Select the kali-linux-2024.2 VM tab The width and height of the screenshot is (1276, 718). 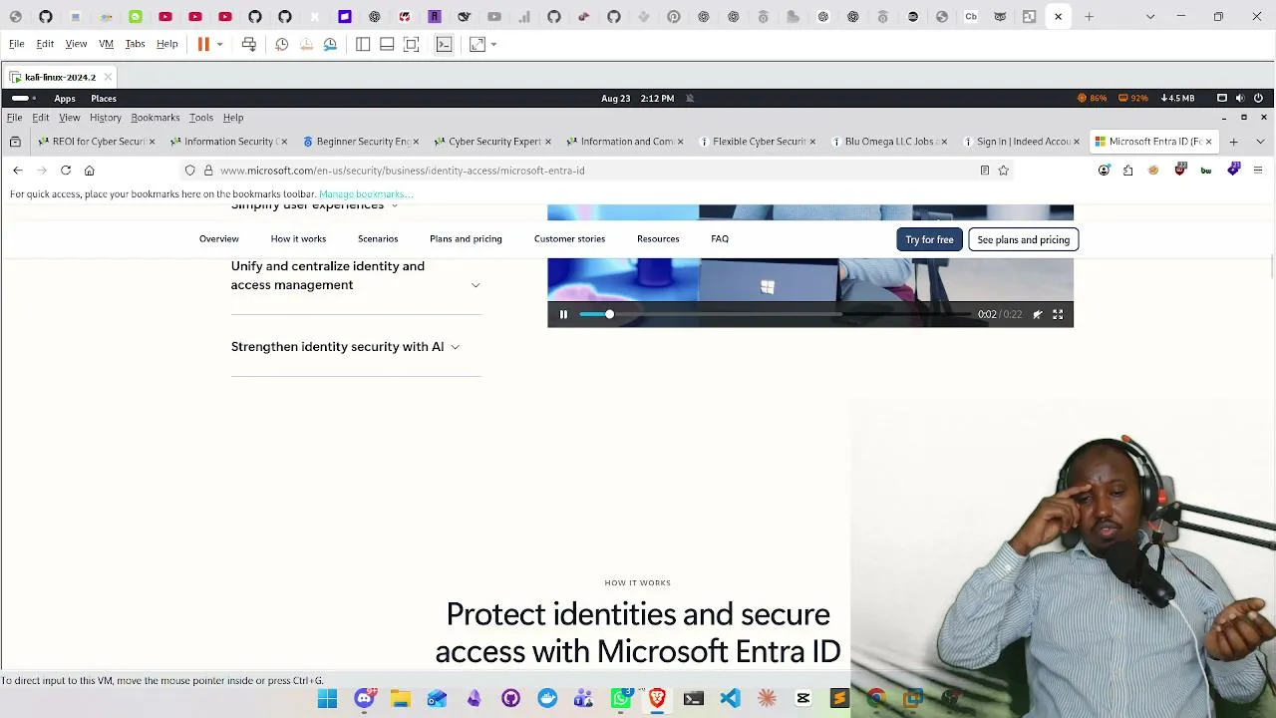60,77
